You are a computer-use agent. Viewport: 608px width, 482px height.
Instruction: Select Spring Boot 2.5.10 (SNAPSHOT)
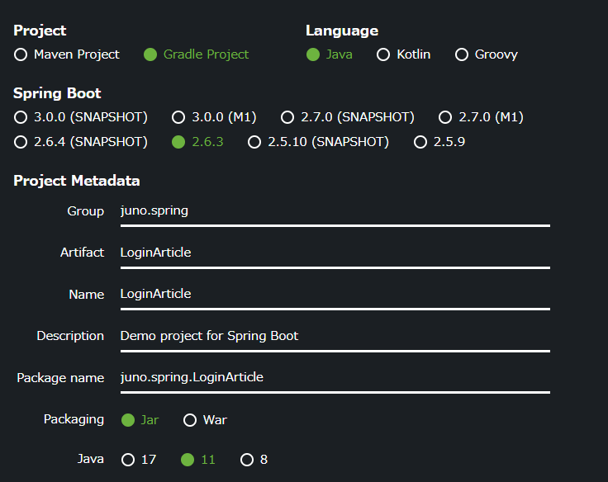tap(254, 142)
